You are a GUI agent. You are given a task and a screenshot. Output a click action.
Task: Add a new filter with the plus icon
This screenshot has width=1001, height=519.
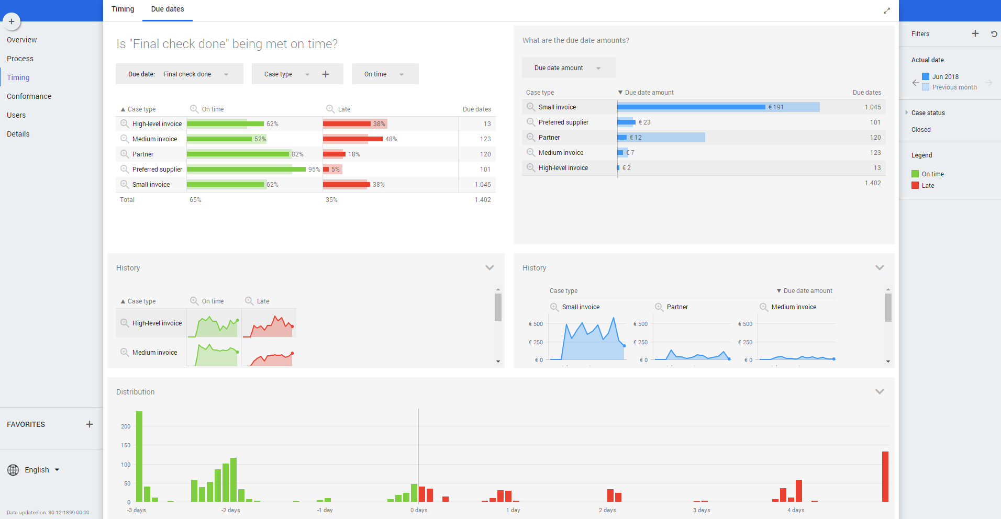[x=975, y=33]
